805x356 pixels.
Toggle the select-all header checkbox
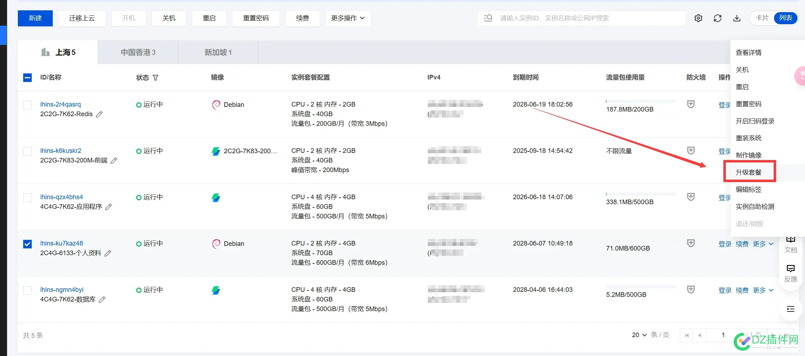coord(27,78)
